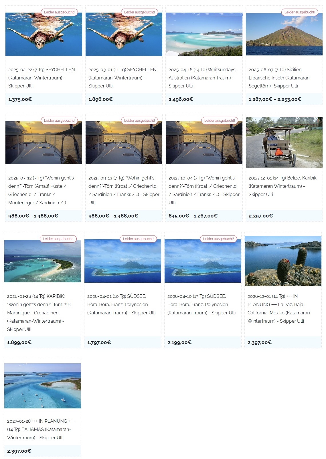The image size is (326, 459).
Task: Click 'Leider ausgebucht!' badge on the Sizilien trip
Action: 300,12
